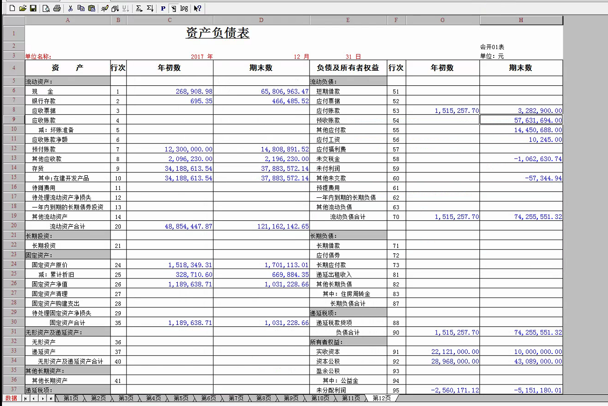This screenshot has height=406, width=608.
Task: Go to last page sheet arrow
Action: point(51,398)
